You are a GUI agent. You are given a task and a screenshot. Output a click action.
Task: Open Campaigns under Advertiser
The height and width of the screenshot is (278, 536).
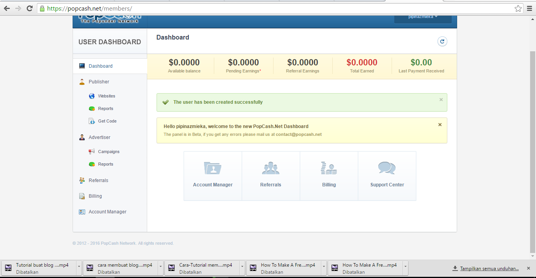(109, 152)
